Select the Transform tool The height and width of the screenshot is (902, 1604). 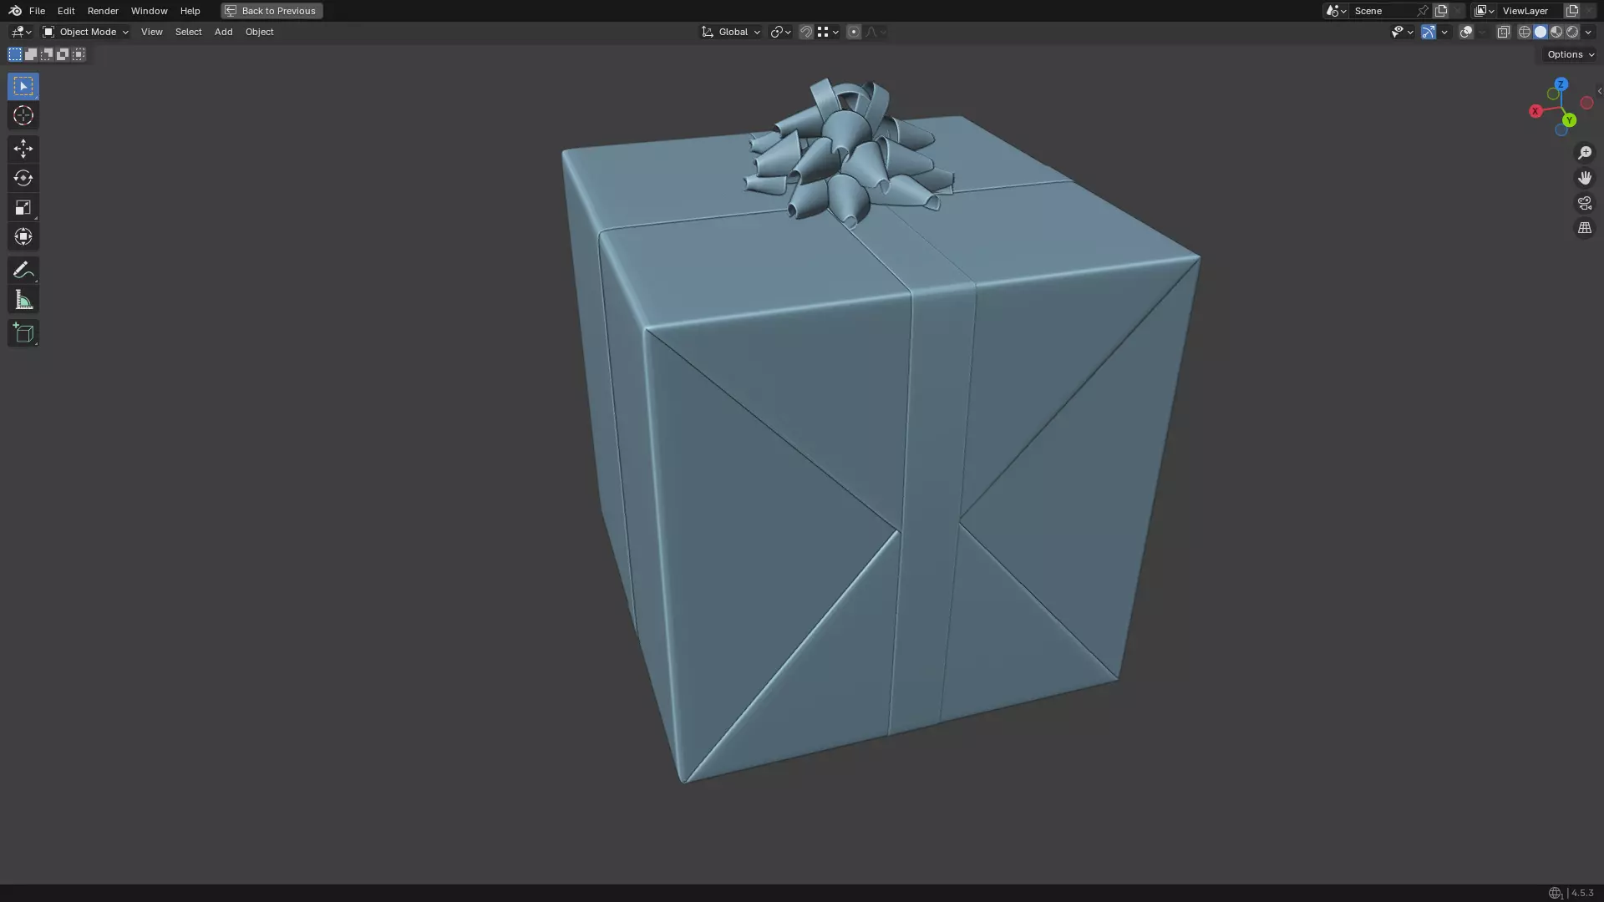pos(23,236)
